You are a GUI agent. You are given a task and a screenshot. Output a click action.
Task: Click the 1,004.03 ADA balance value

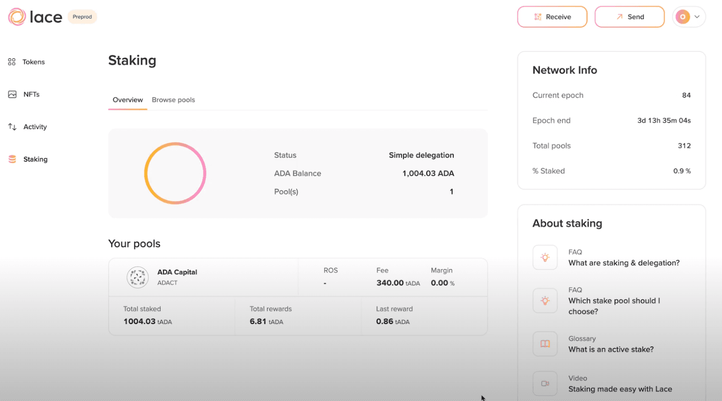(x=428, y=173)
